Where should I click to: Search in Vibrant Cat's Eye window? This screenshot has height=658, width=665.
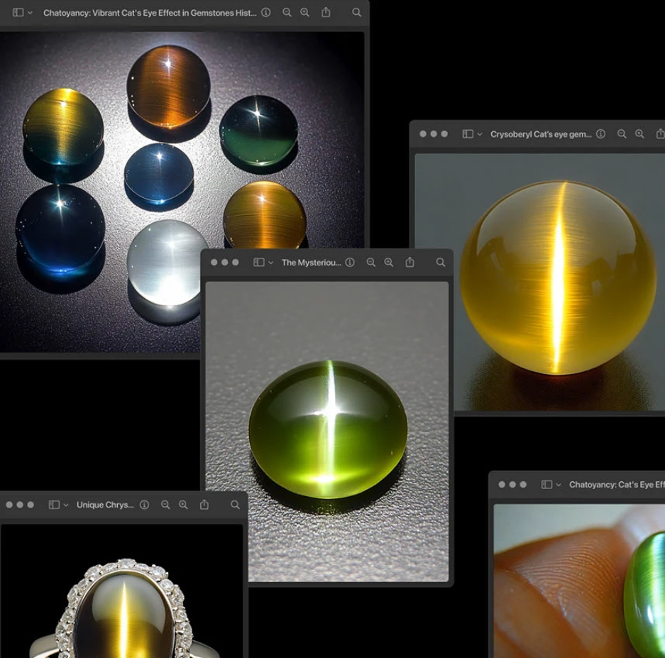point(357,12)
